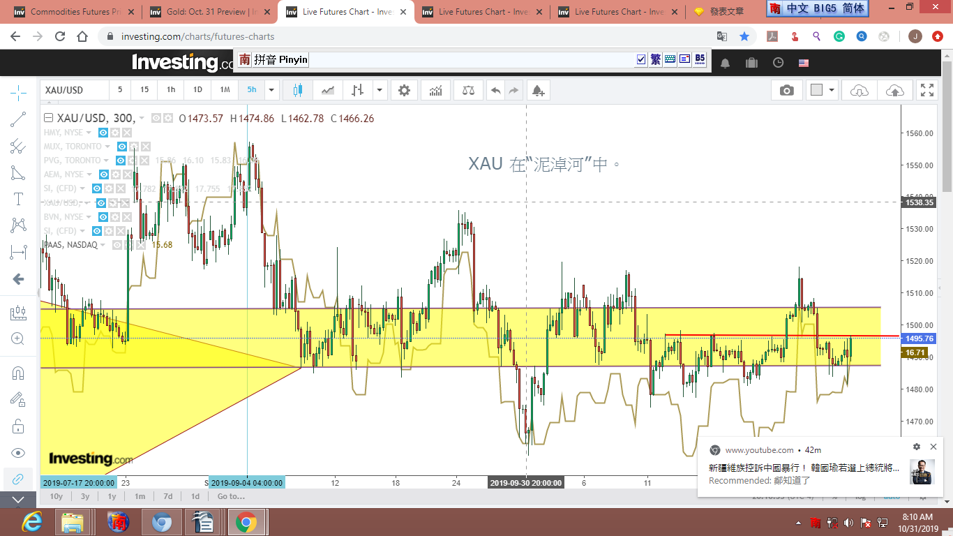Switch chart to area style
Viewport: 953px width, 536px height.
pos(327,90)
